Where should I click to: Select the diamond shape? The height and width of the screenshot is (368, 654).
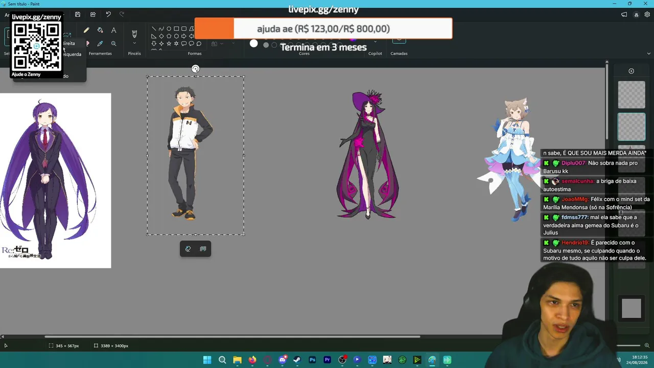161,36
